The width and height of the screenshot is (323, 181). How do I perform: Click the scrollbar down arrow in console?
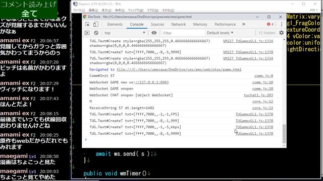click(x=284, y=146)
